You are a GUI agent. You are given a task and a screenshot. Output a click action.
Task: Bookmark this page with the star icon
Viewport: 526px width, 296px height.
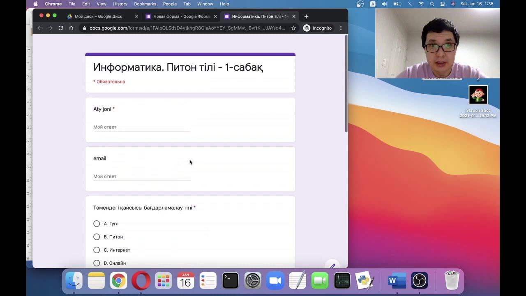[x=293, y=28]
